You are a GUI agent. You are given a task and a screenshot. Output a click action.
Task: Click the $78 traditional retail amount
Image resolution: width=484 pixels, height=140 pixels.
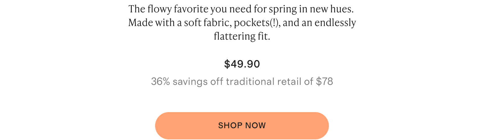tap(325, 81)
